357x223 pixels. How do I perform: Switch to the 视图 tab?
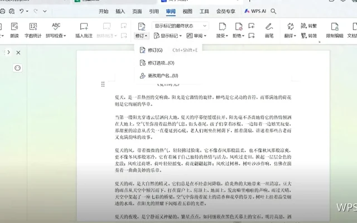187,11
